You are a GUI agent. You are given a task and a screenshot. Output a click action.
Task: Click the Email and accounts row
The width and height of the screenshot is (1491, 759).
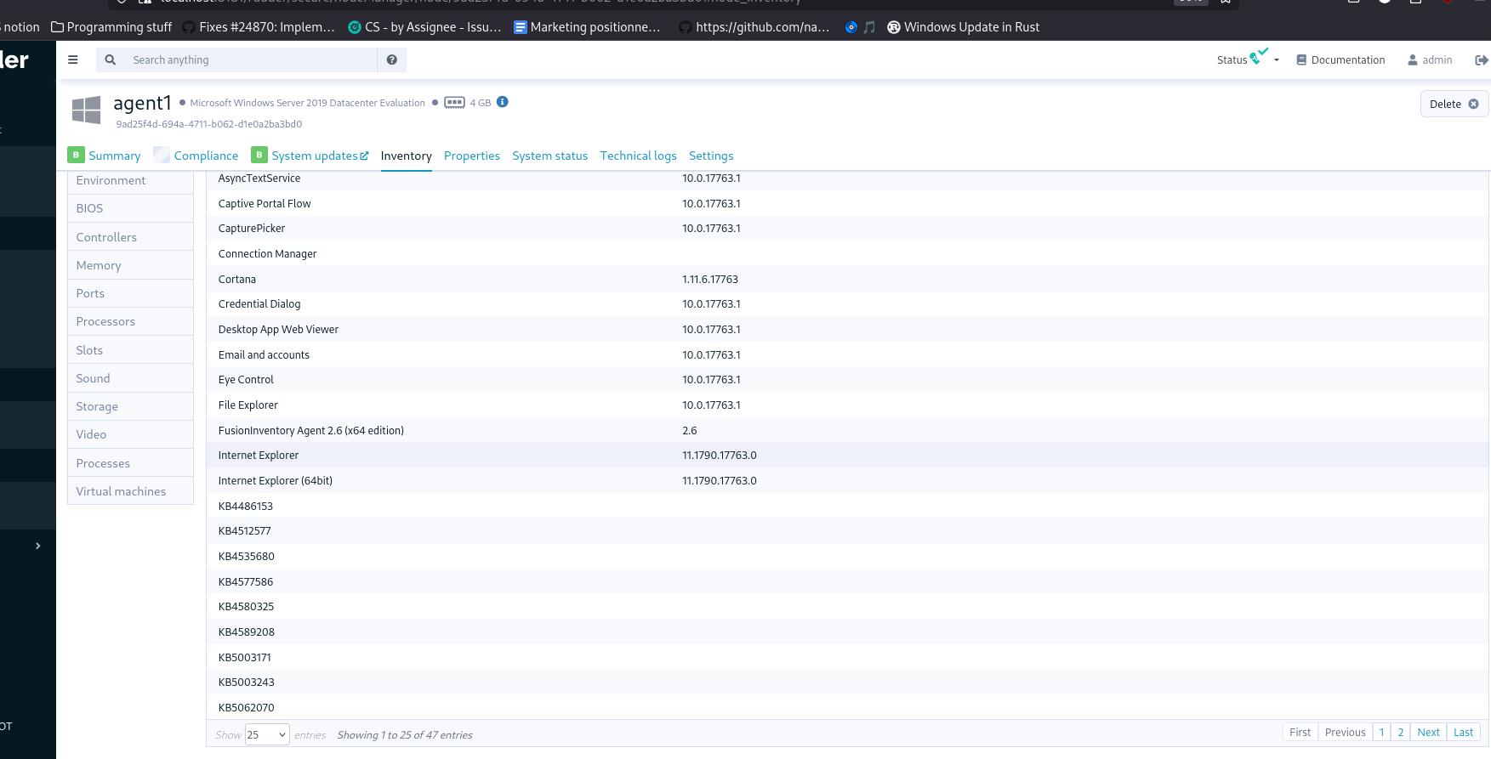coord(847,354)
